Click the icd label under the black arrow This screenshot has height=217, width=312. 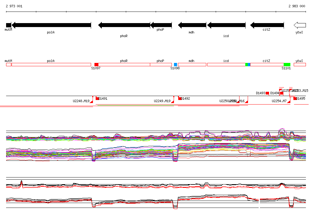pos(226,36)
